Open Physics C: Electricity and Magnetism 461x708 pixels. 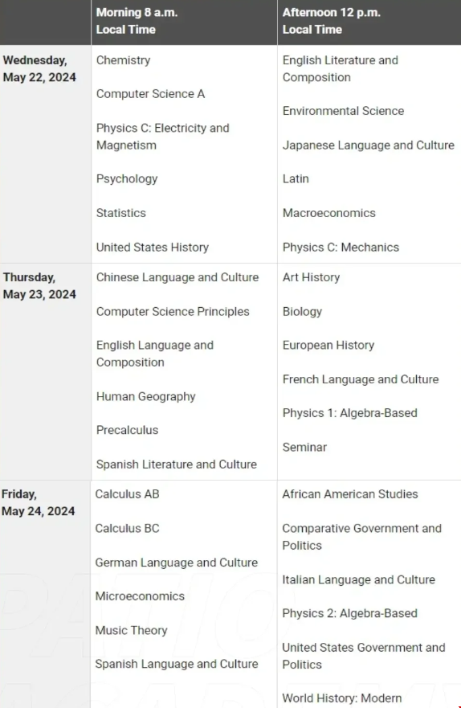[x=162, y=137]
